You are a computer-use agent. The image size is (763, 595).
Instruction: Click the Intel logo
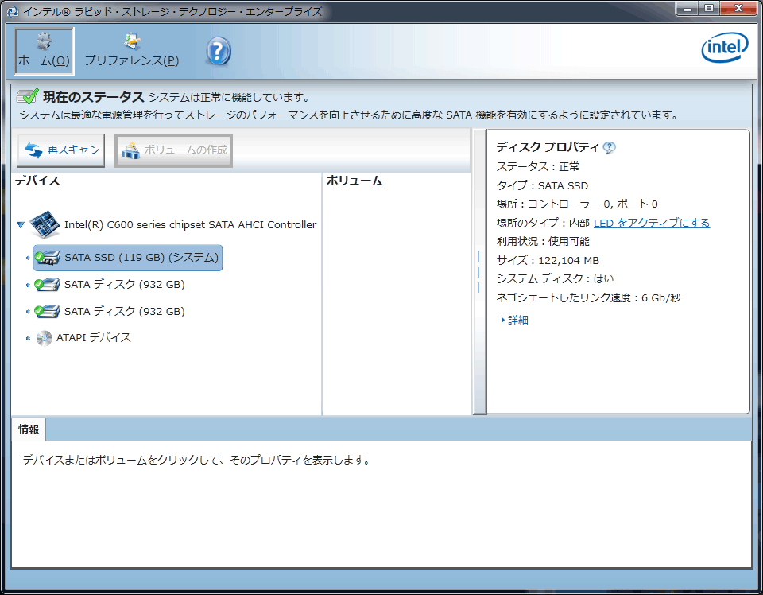pyautogui.click(x=725, y=48)
